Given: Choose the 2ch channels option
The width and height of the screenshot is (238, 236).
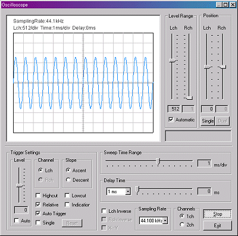Looking at the screenshot, I should pyautogui.click(x=181, y=225).
